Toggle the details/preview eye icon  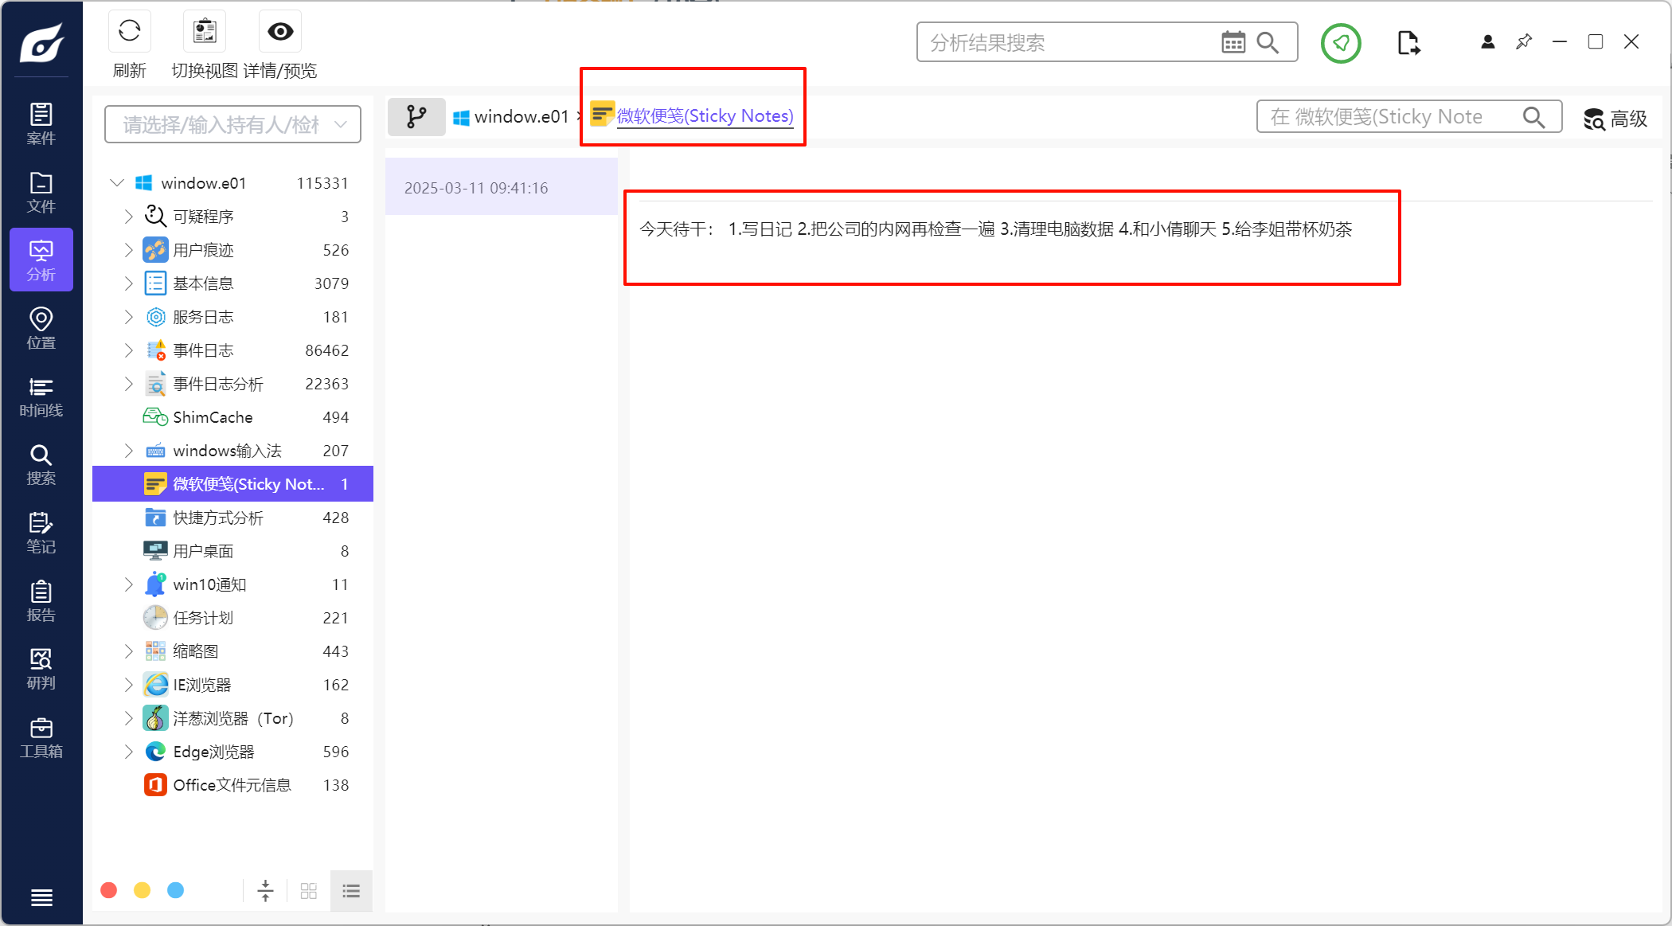pyautogui.click(x=280, y=32)
